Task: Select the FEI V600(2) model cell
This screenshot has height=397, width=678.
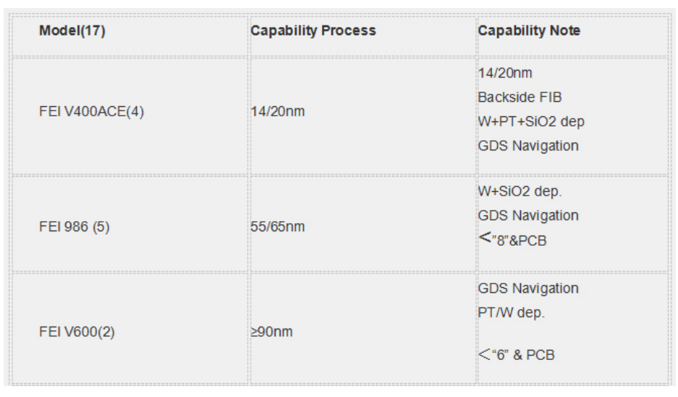Action: coord(77,332)
